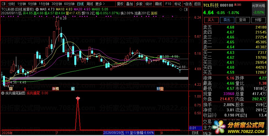Viewport: 269px width, 136px height.
Task: Toggle the side panel layout icon
Action: tap(4, 4)
